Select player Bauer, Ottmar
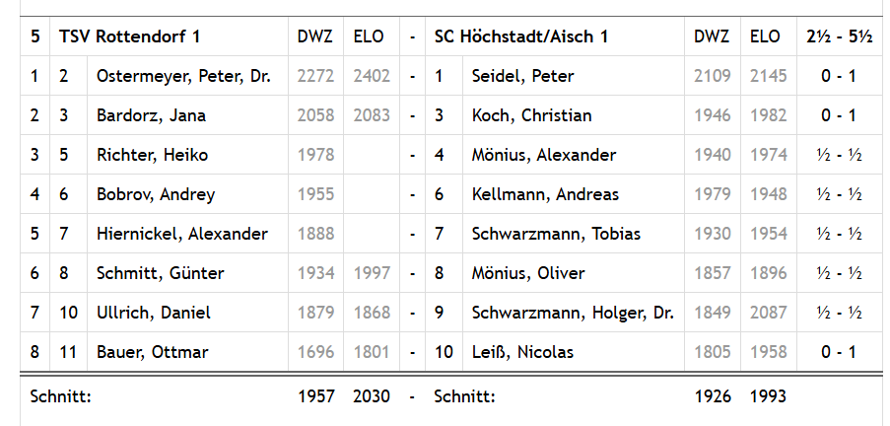 point(152,352)
